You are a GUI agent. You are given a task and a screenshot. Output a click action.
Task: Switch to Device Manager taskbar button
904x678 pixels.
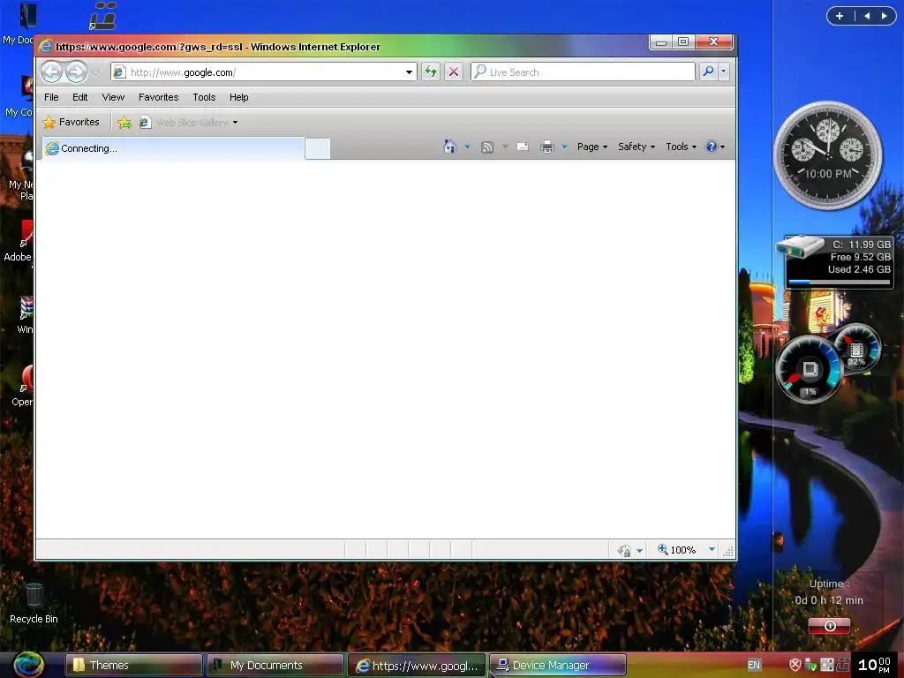[x=558, y=666]
